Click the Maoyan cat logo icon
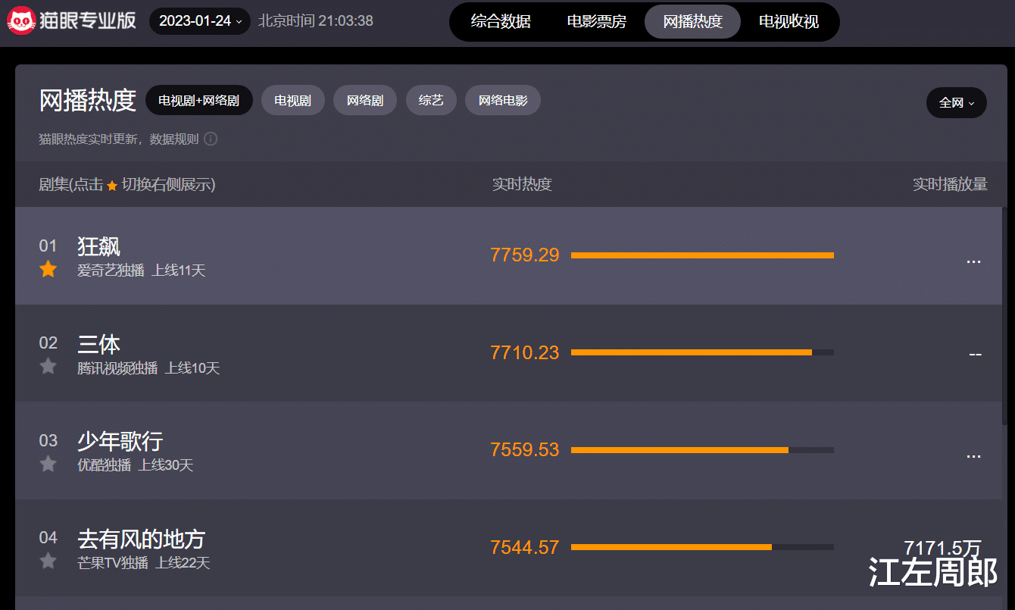This screenshot has width=1015, height=610. click(22, 21)
